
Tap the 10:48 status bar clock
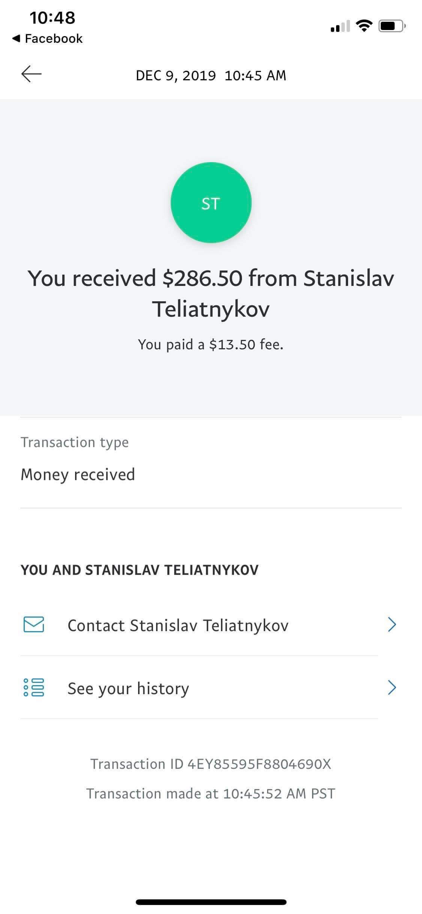(53, 18)
